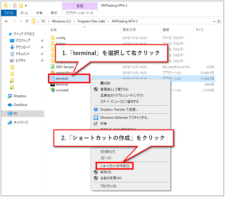Click the pin icon next to ピクチャ

[42, 61]
